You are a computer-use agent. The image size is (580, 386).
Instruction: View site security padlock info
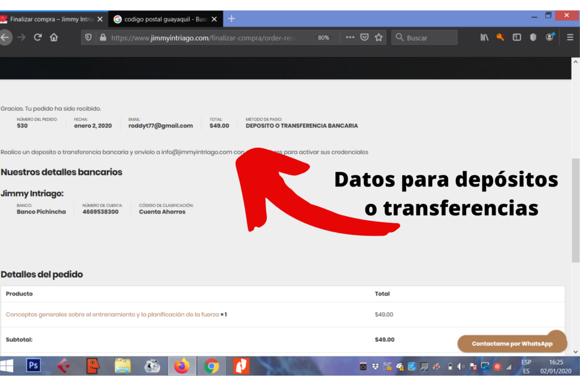[103, 37]
